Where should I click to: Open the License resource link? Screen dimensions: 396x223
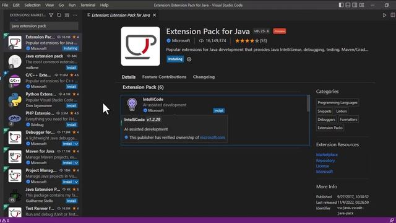coord(322,166)
